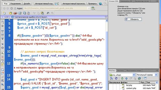
Task: Toggle Интерактивный просмотр mode
Action: 74,3
